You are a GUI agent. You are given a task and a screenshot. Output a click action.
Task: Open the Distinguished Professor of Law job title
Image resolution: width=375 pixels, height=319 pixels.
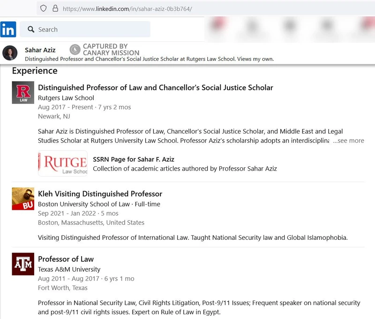156,88
